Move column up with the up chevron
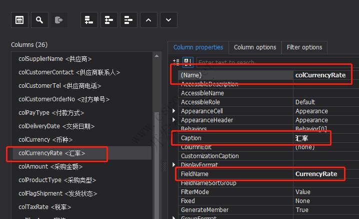 click(148, 20)
